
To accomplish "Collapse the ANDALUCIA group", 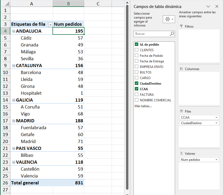I will (x=14, y=31).
